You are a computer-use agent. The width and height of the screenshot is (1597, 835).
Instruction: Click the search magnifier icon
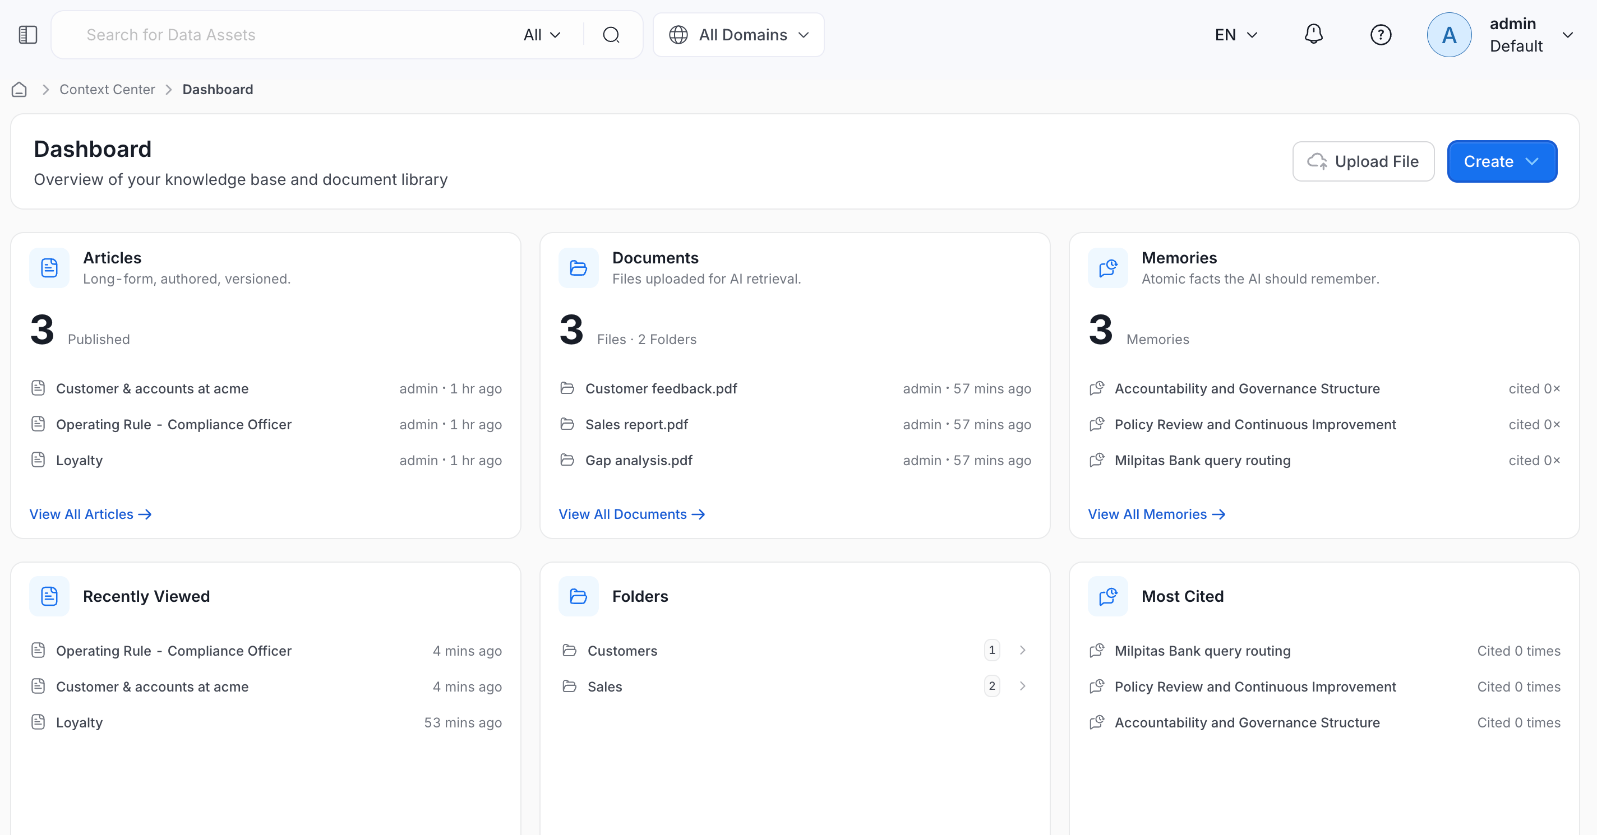pos(611,35)
